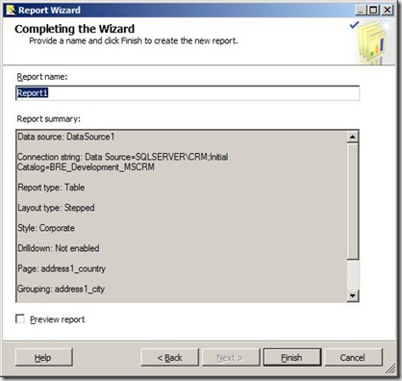Click 'Layout type: Stepped' summary line

[56, 208]
